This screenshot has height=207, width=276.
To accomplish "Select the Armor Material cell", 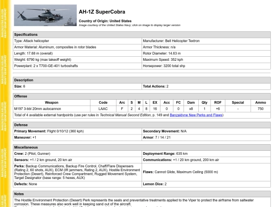I will point(77,47).
